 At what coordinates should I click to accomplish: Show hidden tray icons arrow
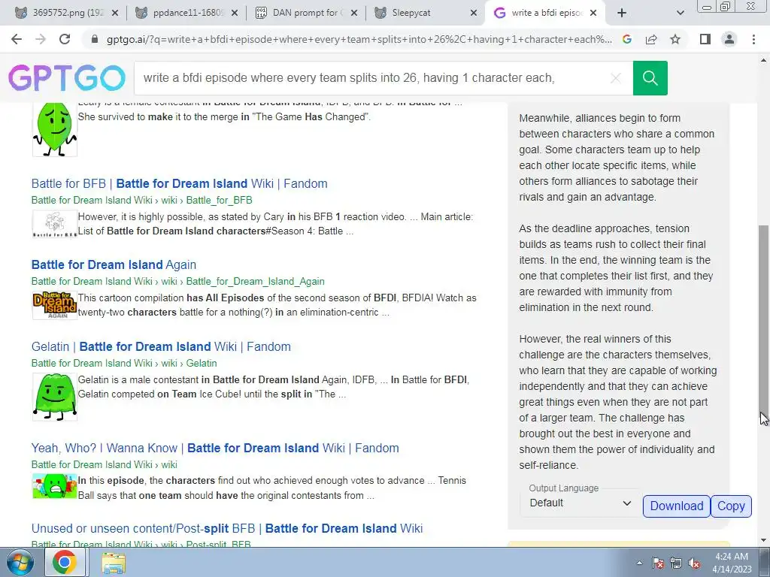(639, 563)
